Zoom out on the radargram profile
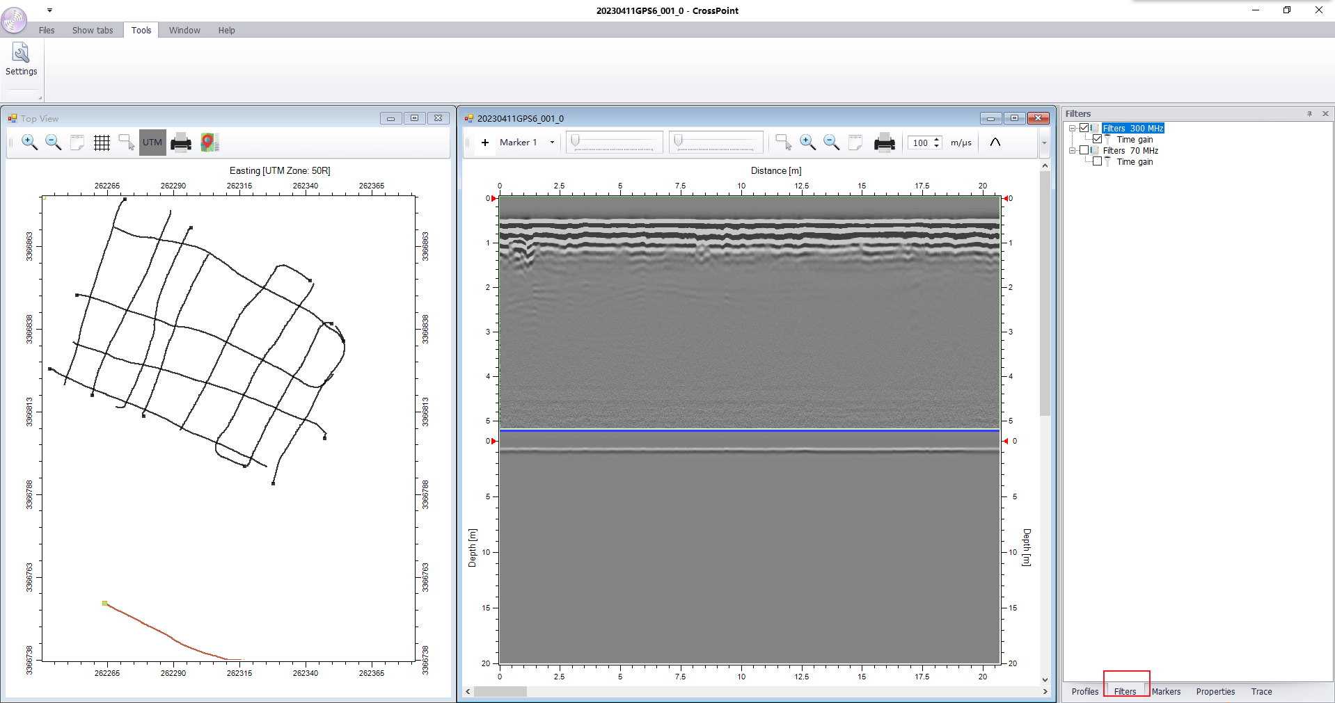 click(832, 143)
